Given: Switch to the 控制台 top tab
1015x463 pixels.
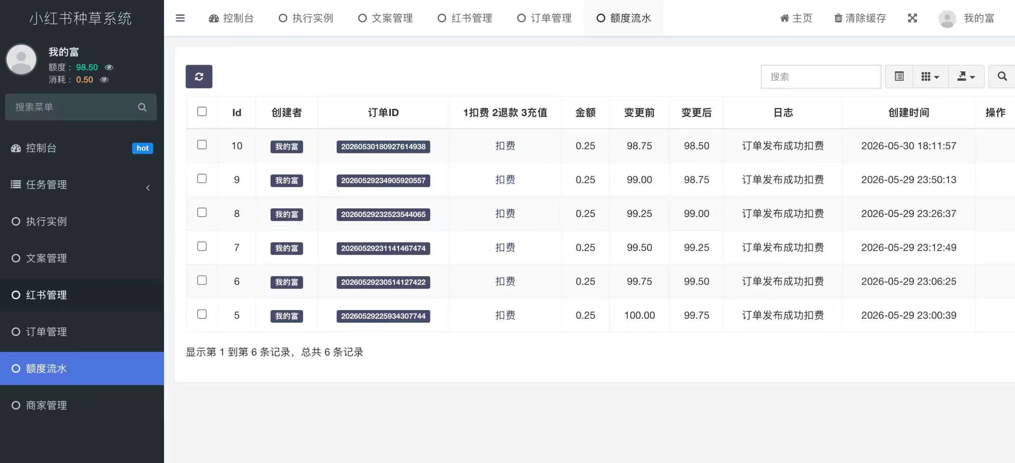Looking at the screenshot, I should click(231, 18).
